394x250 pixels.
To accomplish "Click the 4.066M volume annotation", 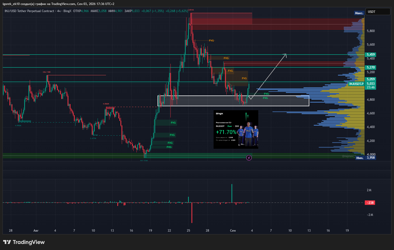I will [x=106, y=104].
